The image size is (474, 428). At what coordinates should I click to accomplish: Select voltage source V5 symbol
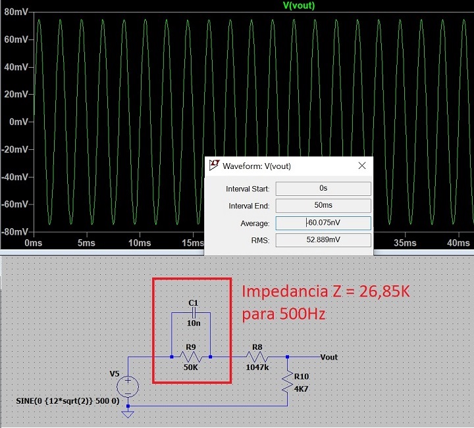(x=128, y=387)
